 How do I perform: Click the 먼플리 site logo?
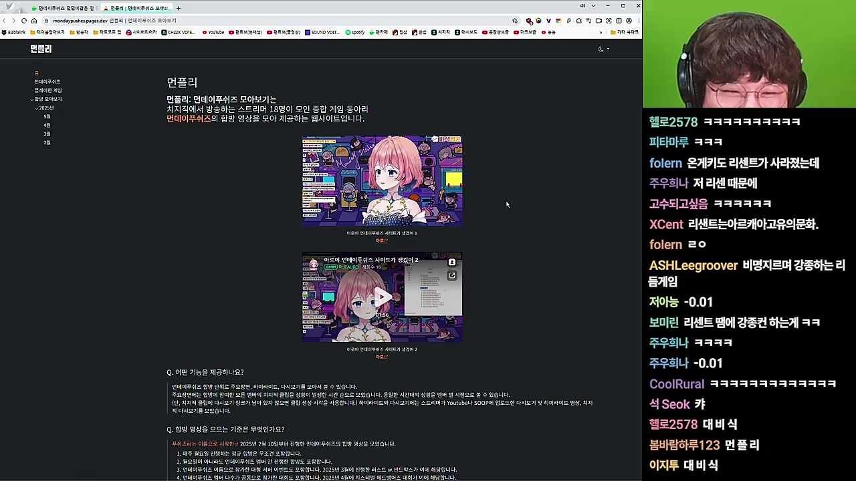(x=41, y=49)
